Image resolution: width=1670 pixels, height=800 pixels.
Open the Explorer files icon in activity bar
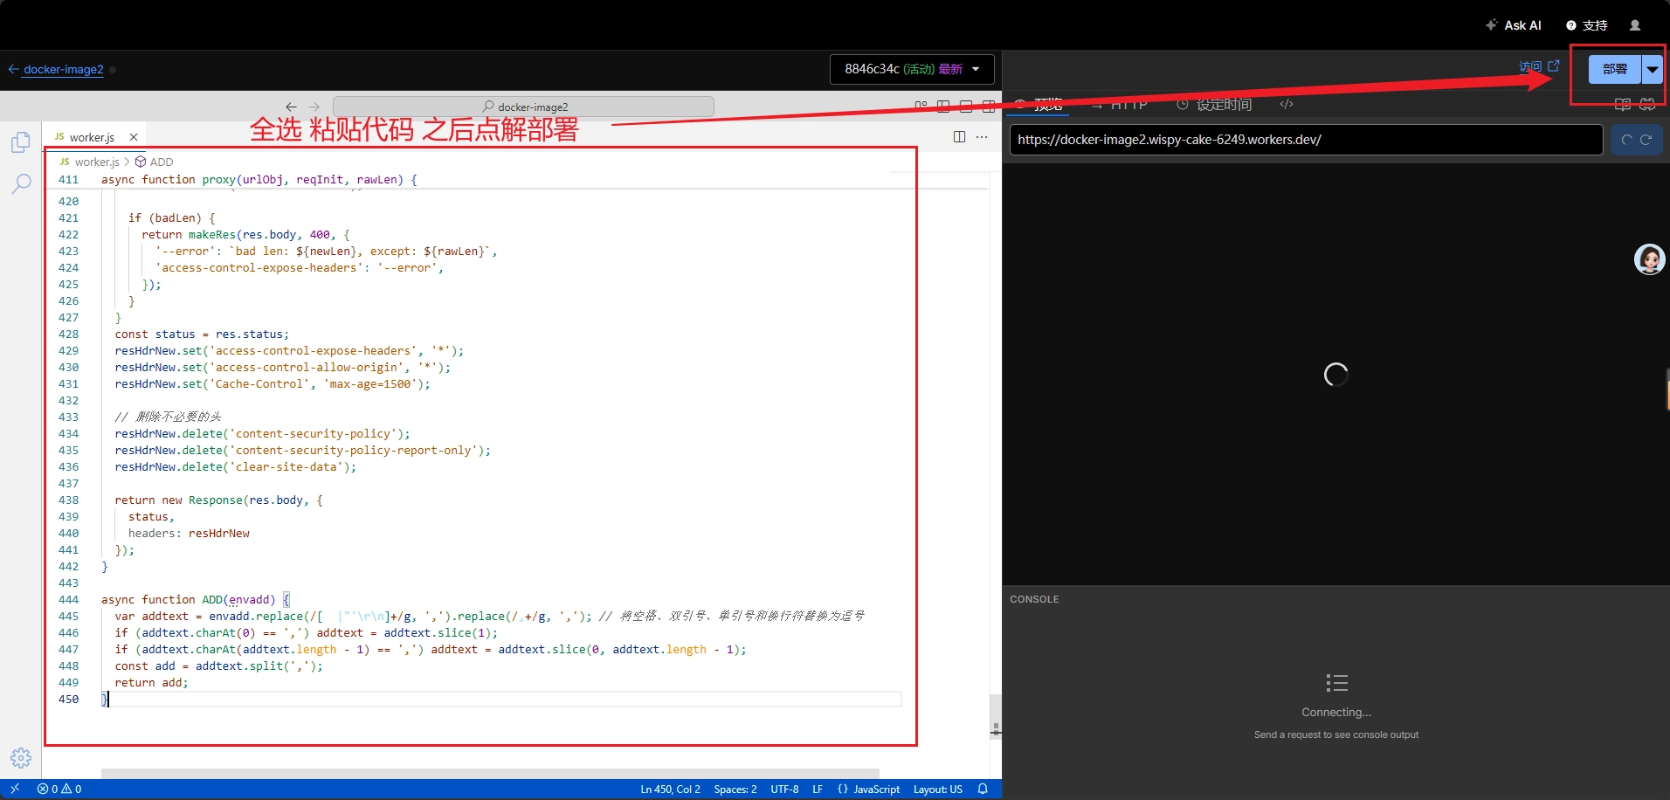tap(21, 142)
